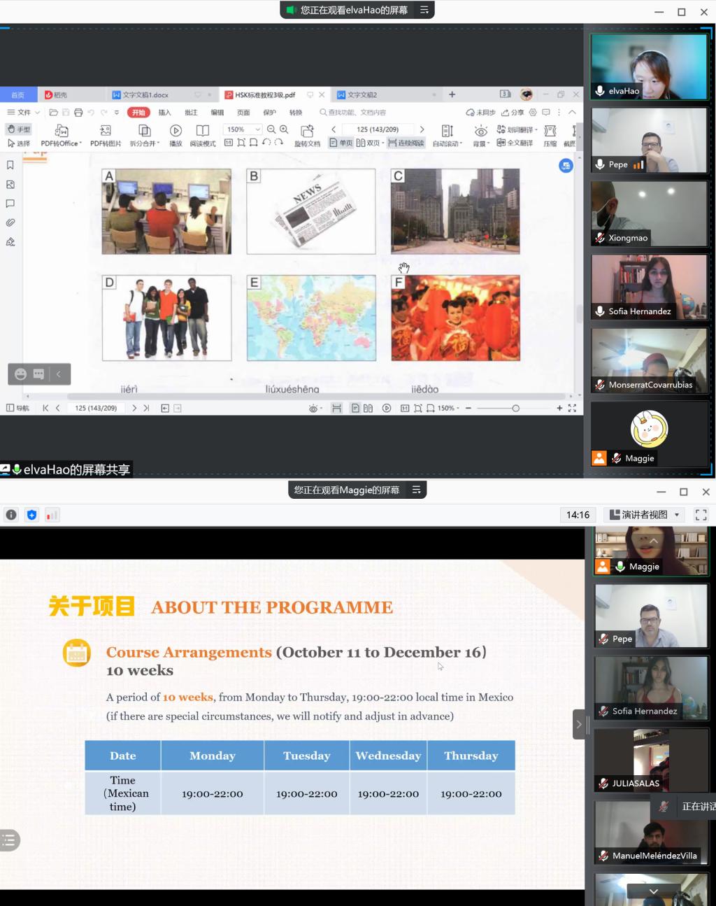Open the thumbnail panel in WPS left sidebar
The height and width of the screenshot is (906, 716).
[10, 185]
